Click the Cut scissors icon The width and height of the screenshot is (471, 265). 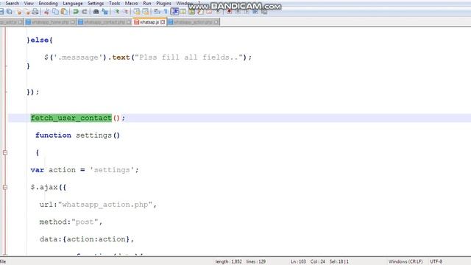tap(46, 12)
